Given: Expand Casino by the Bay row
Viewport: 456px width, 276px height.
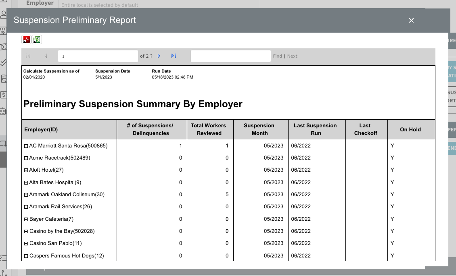Looking at the screenshot, I should tap(26, 232).
